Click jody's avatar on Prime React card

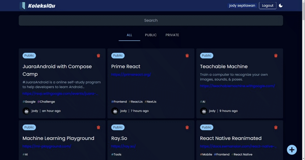click(x=115, y=111)
